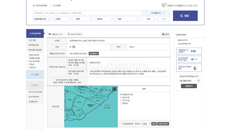
Task: Open 행위제한내용 in sidebar
Action: tap(34, 45)
